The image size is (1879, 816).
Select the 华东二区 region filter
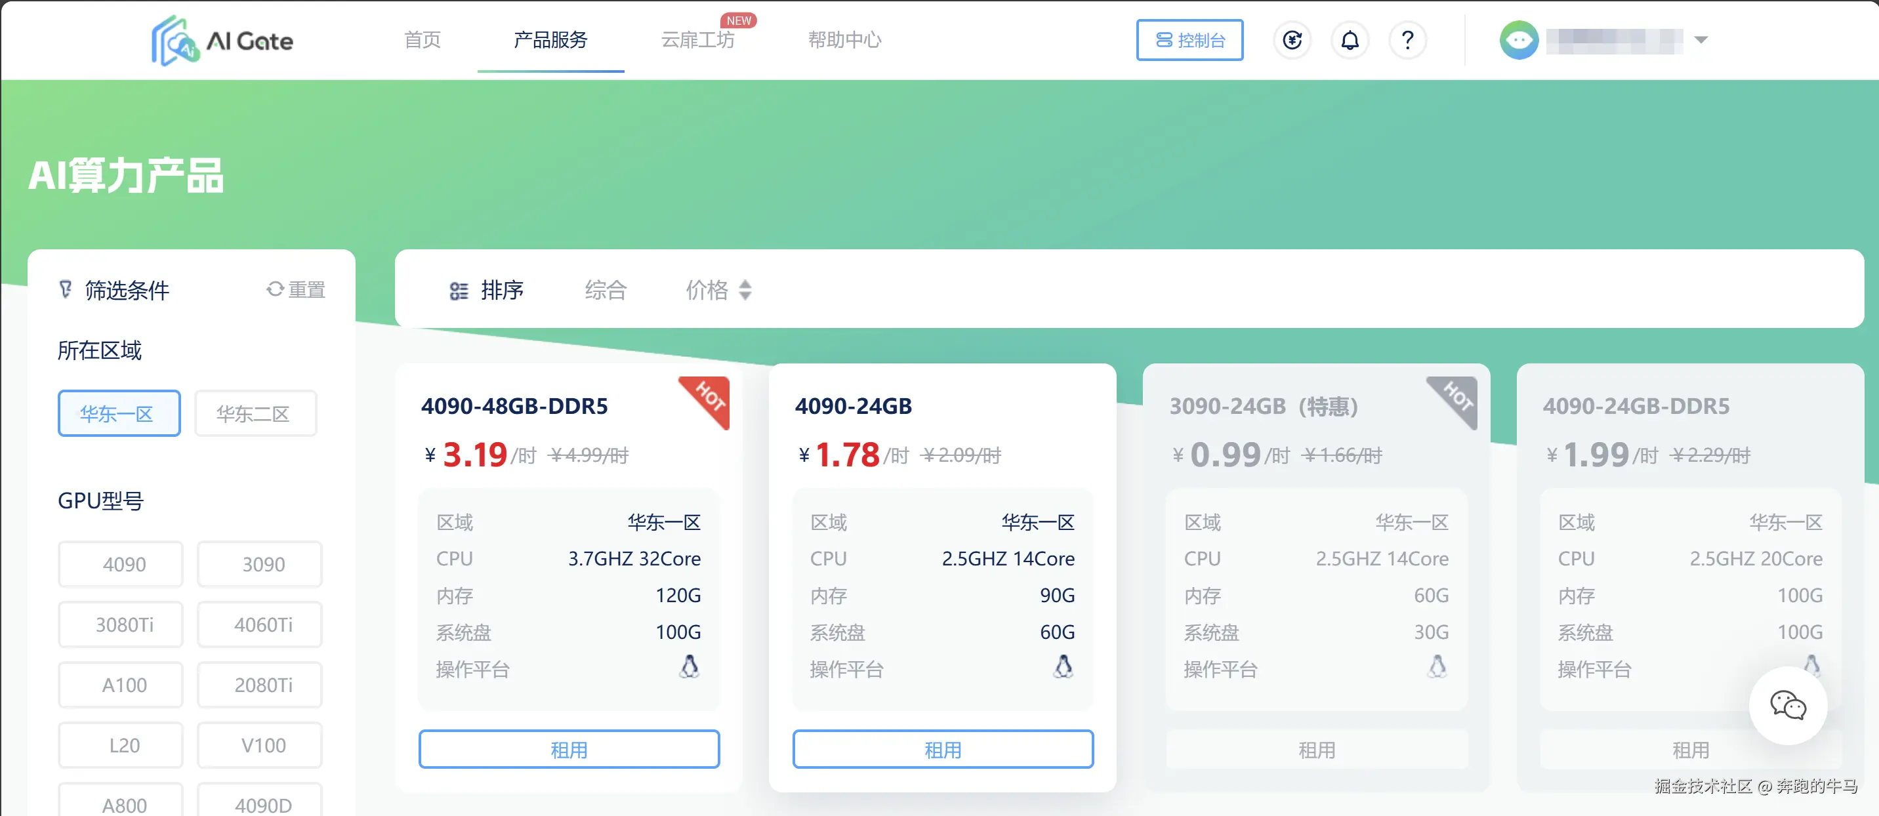255,413
